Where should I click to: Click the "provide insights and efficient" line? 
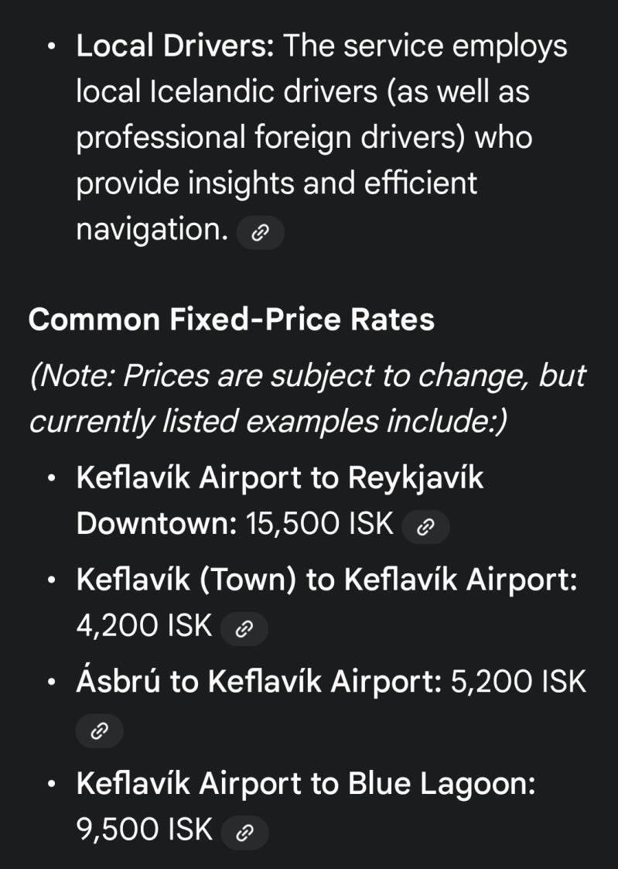[276, 183]
